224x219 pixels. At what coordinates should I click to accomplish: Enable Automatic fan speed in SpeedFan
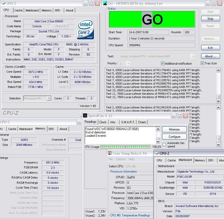coord(164,145)
